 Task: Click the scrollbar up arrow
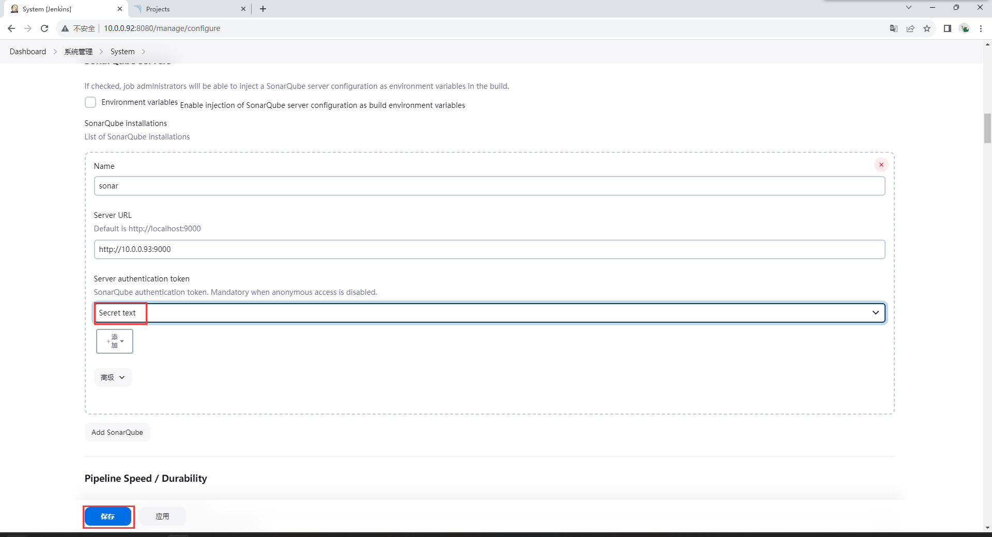tap(987, 45)
